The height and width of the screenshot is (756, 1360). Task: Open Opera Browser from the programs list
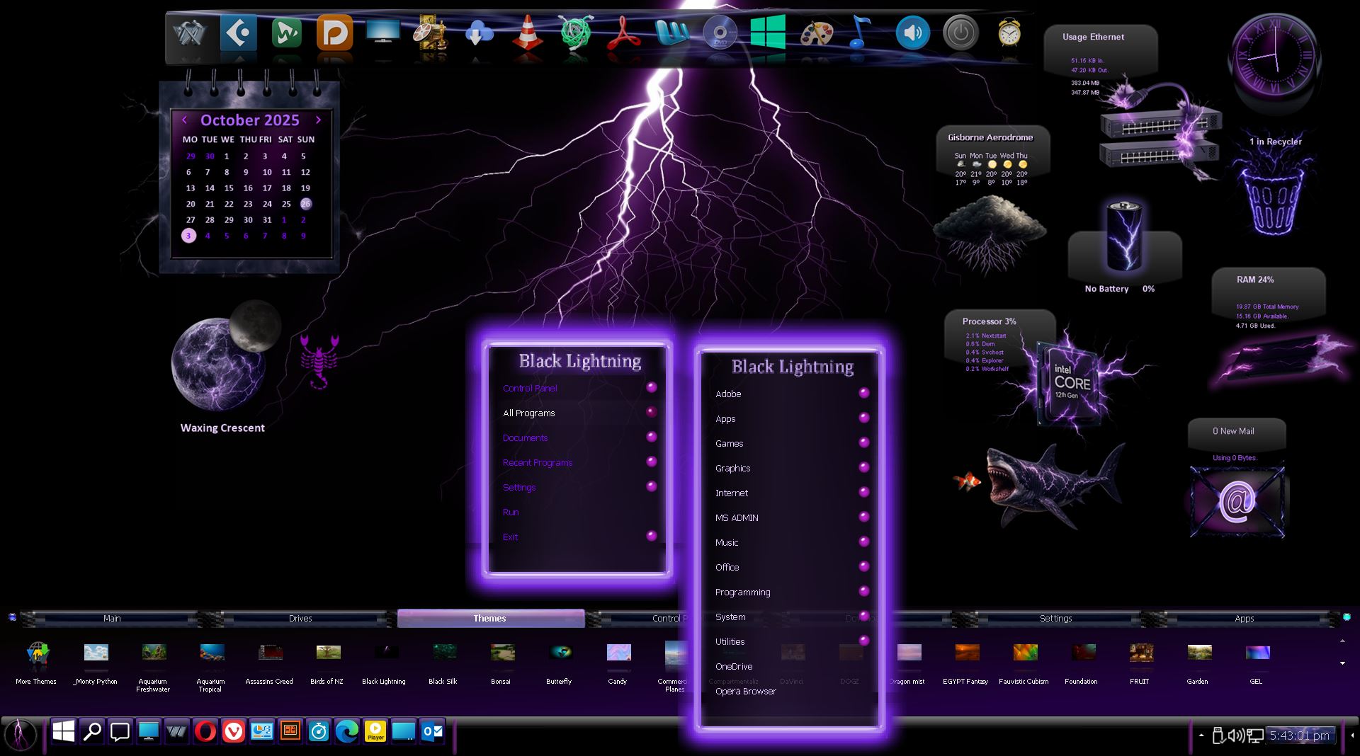pos(746,691)
